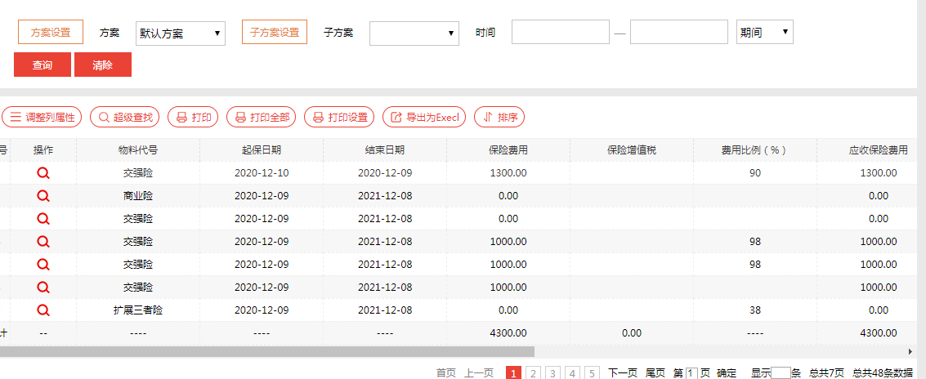Click the 1300.00 保险费用 cell
The image size is (926, 379).
pos(508,173)
